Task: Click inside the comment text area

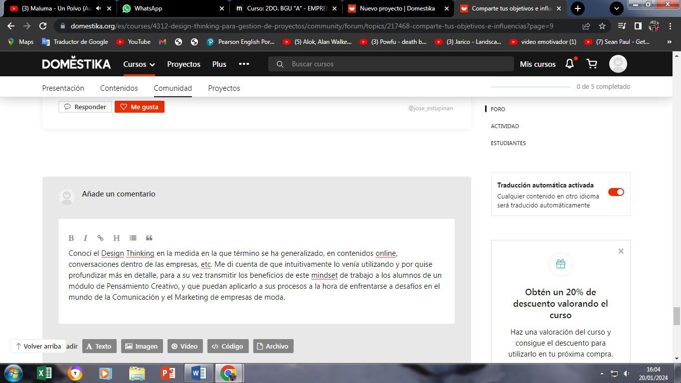Action: (x=257, y=275)
